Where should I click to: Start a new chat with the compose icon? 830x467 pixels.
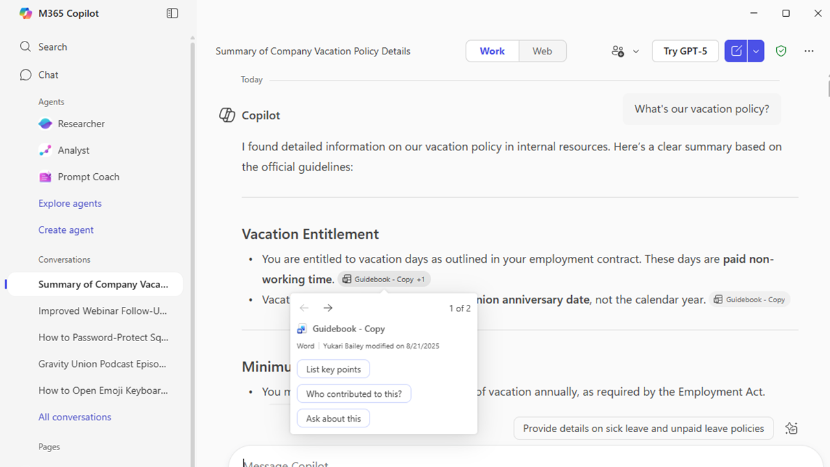pos(736,51)
